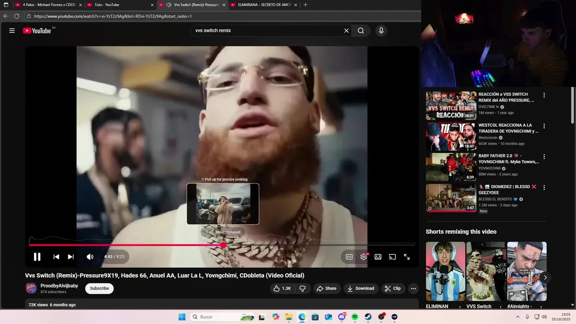
Task: Dislike this video
Action: 302,288
